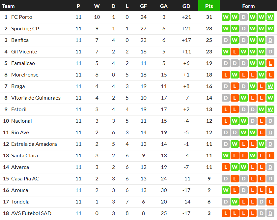277x220 pixels.
Task: Click FC Porto's 31 points cell
Action: 209,17
